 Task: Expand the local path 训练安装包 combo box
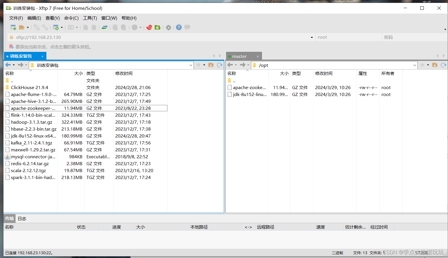point(191,65)
